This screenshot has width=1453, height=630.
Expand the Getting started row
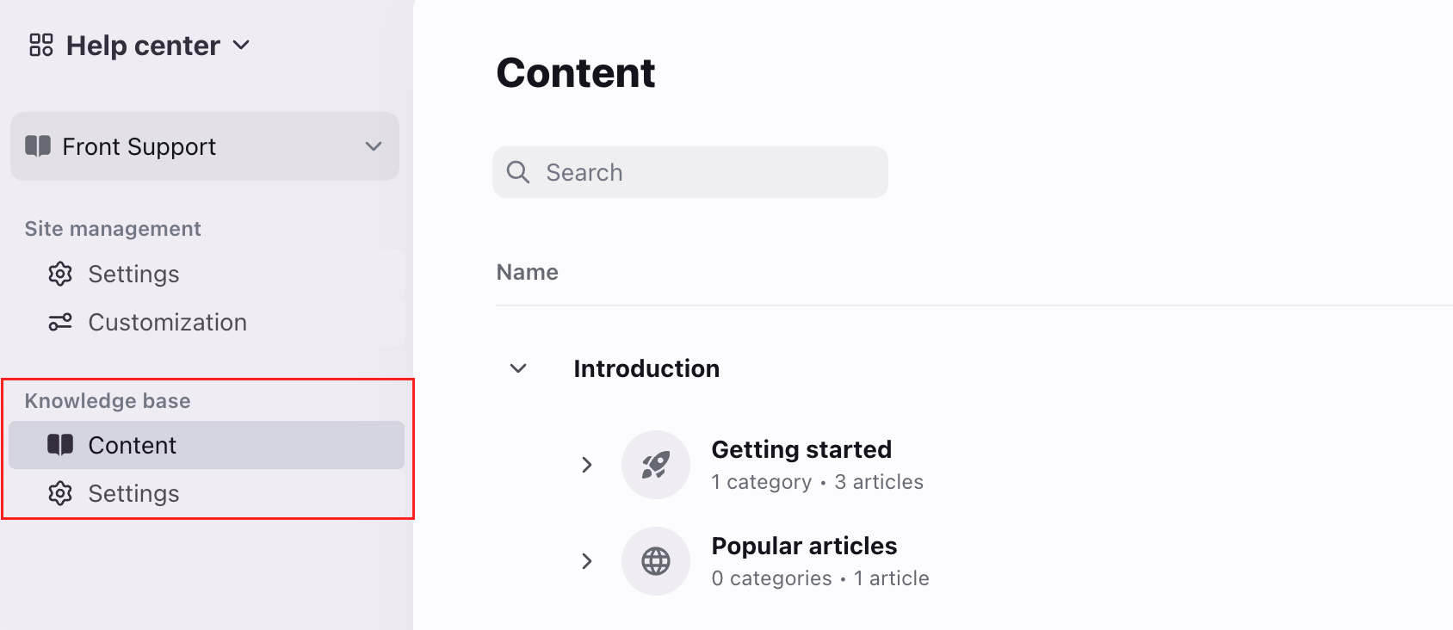click(x=587, y=465)
